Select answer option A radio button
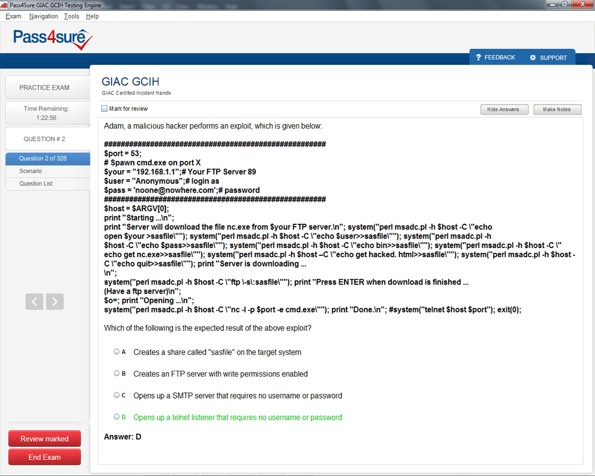The image size is (595, 476). click(x=117, y=352)
